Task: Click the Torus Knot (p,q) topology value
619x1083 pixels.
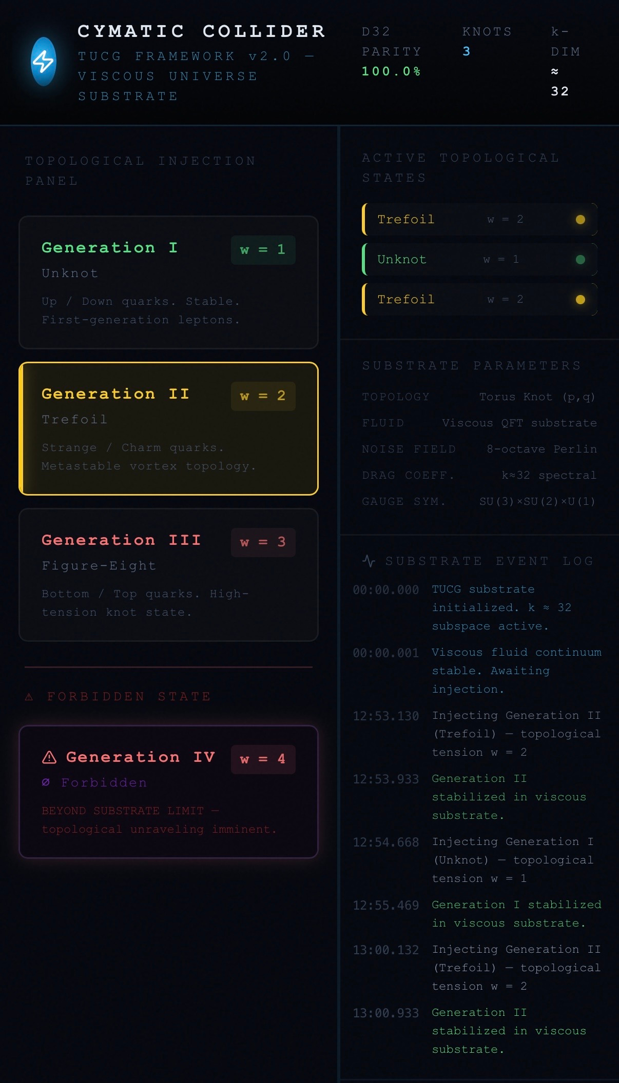Action: click(537, 397)
